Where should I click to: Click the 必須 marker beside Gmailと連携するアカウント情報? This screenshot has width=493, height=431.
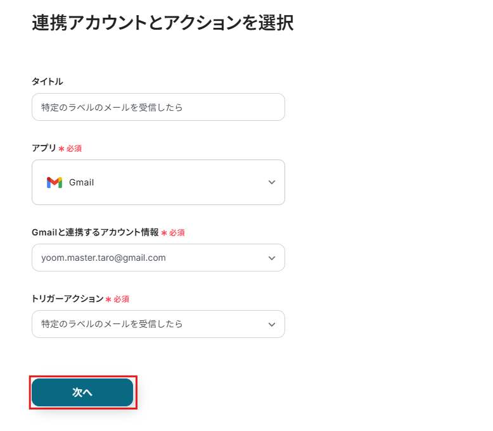coord(177,233)
